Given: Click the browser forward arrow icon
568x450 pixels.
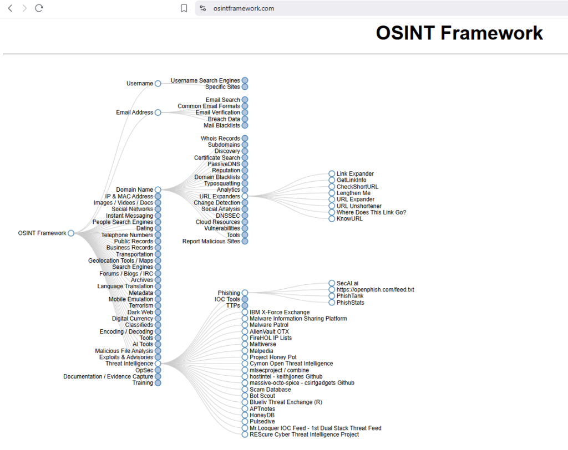Looking at the screenshot, I should pyautogui.click(x=24, y=8).
